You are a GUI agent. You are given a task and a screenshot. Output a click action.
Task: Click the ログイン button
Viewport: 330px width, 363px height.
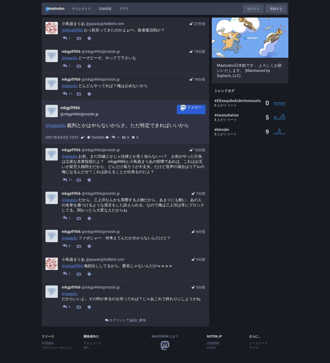(253, 9)
